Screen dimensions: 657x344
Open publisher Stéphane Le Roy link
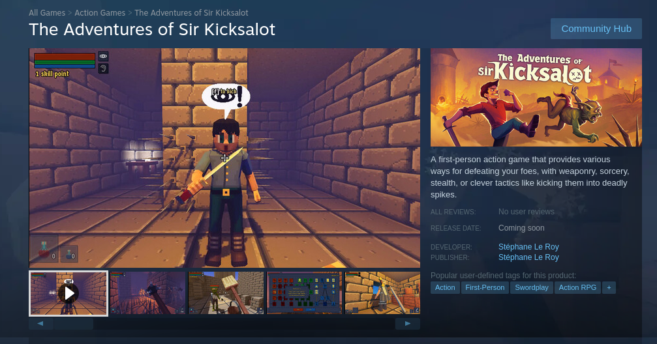tap(528, 257)
